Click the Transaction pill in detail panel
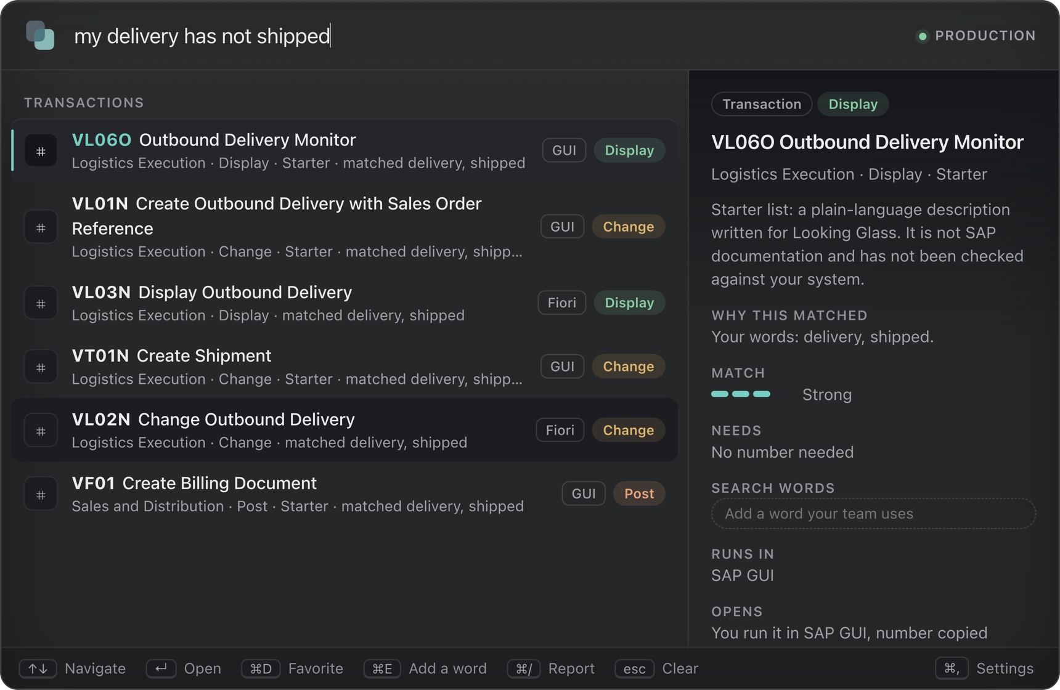 [x=762, y=104]
